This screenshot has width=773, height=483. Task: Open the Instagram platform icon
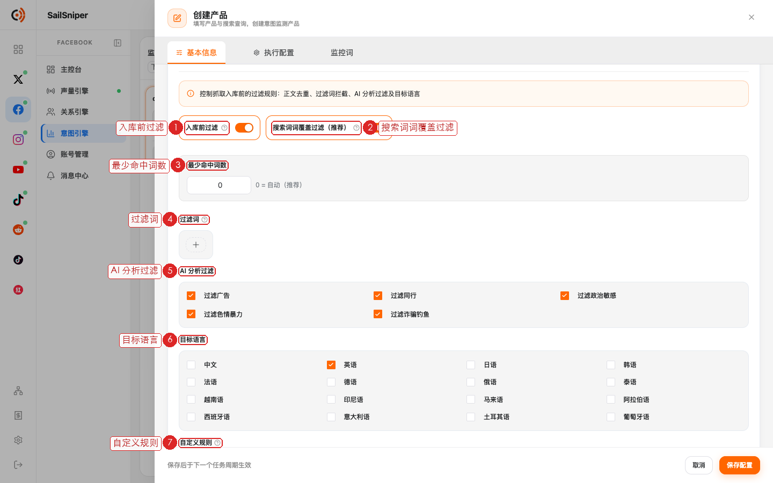tap(18, 140)
